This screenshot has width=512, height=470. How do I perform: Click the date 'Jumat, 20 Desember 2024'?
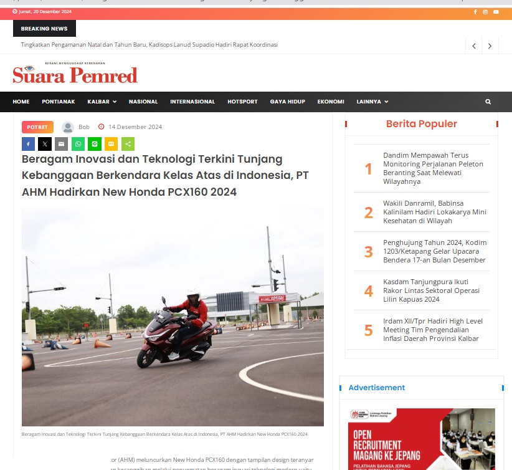[45, 11]
